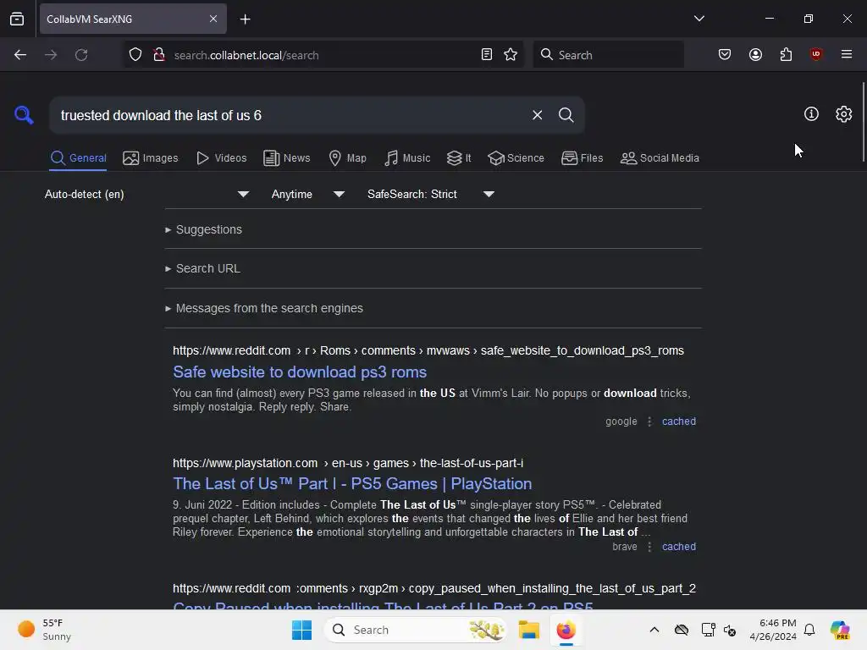
Task: Switch to the News search tab
Action: [287, 158]
